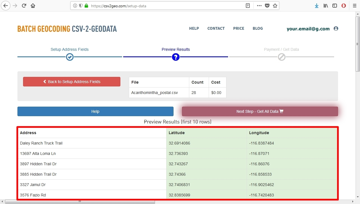Image resolution: width=360 pixels, height=204 pixels.
Task: Click the red Opera-style extension icon
Action: click(344, 6)
